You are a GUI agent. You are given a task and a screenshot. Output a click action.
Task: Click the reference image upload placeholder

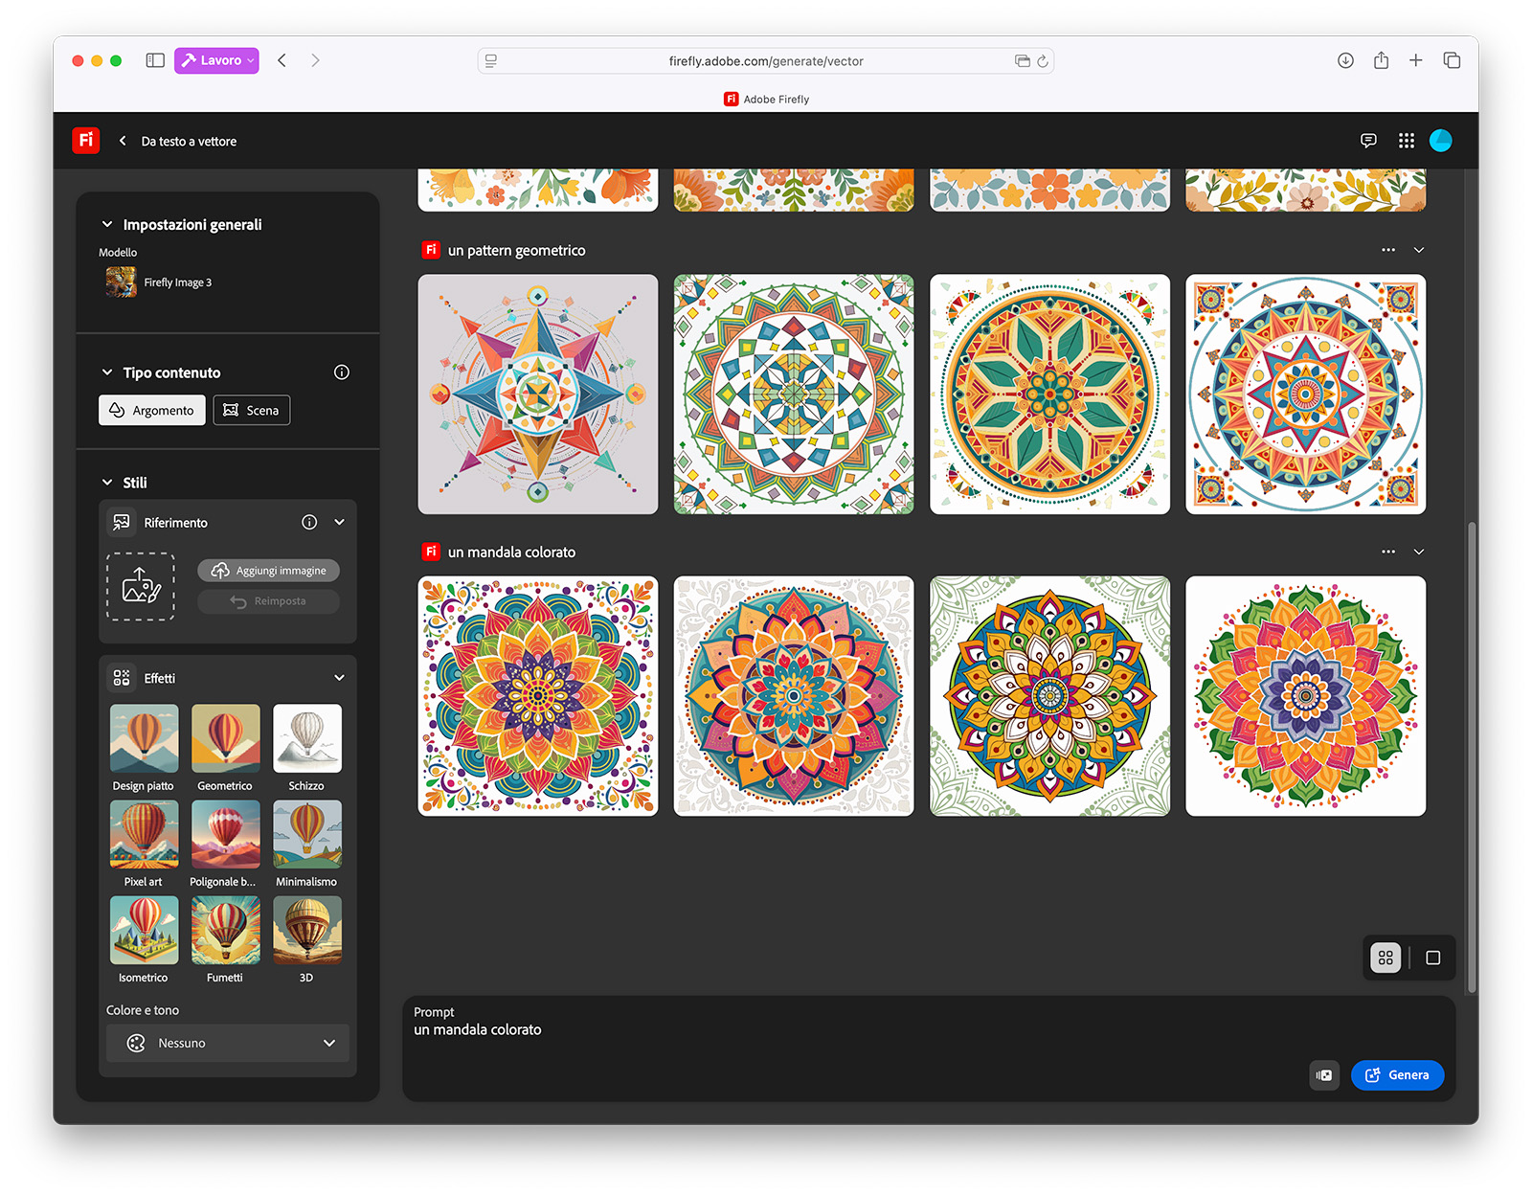[141, 586]
